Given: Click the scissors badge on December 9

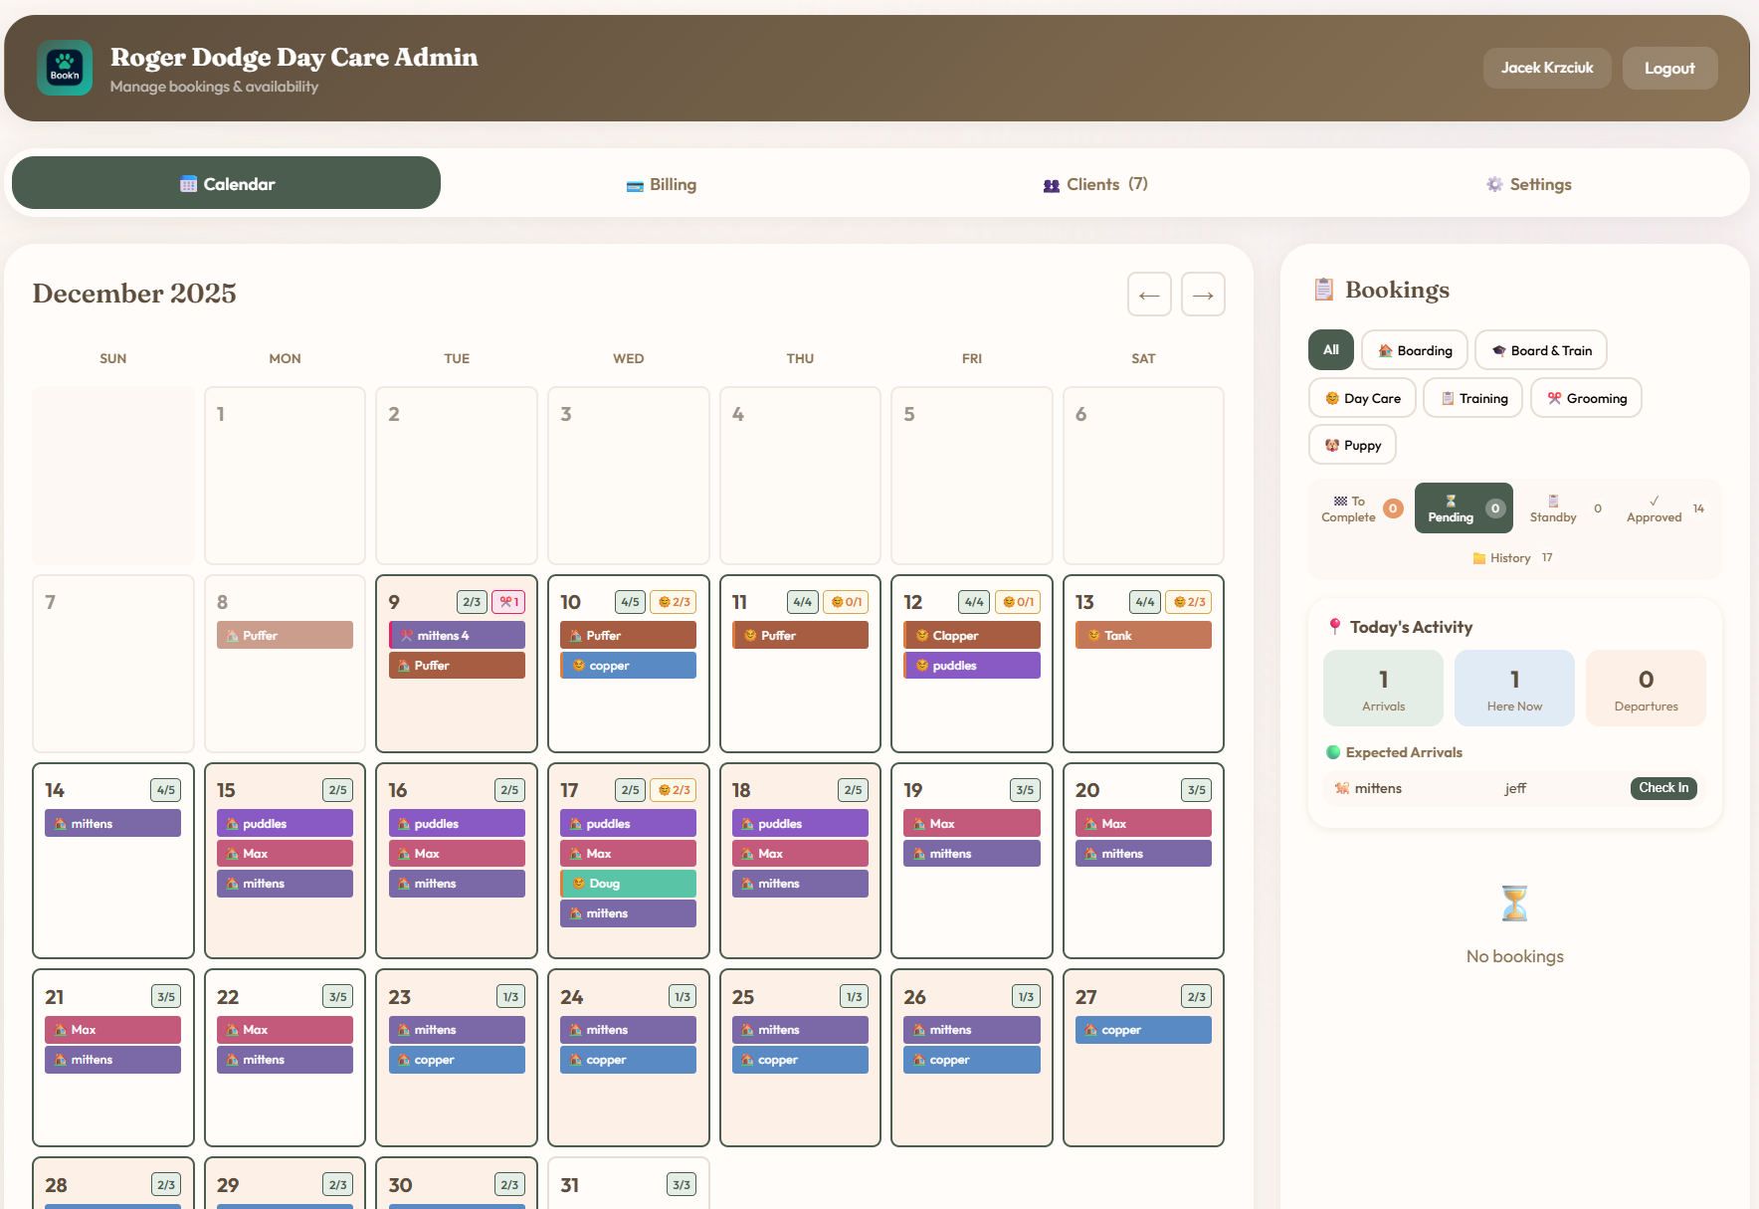Looking at the screenshot, I should click(508, 601).
